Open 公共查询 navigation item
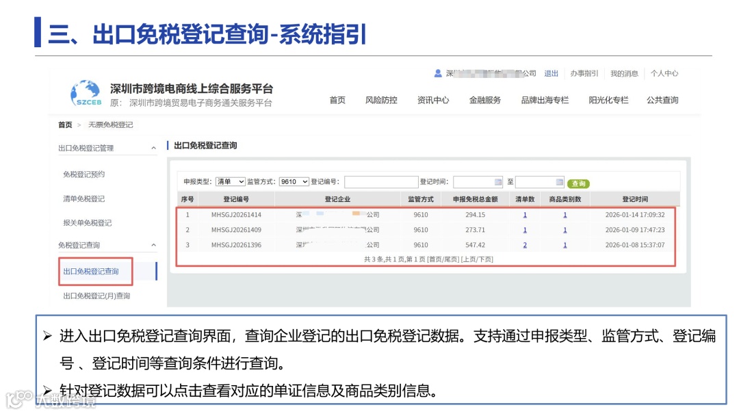This screenshot has height=414, width=739. tap(662, 100)
